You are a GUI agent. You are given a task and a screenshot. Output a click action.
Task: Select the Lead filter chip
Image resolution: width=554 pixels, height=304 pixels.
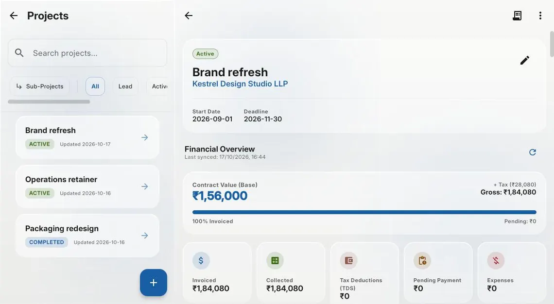coord(125,86)
